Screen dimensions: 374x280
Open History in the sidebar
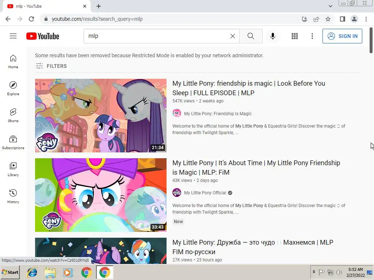(x=13, y=197)
